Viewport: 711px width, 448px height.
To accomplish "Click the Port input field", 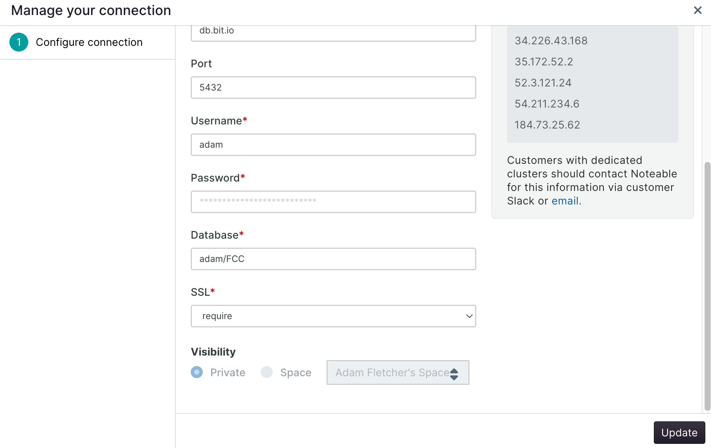I will point(333,88).
